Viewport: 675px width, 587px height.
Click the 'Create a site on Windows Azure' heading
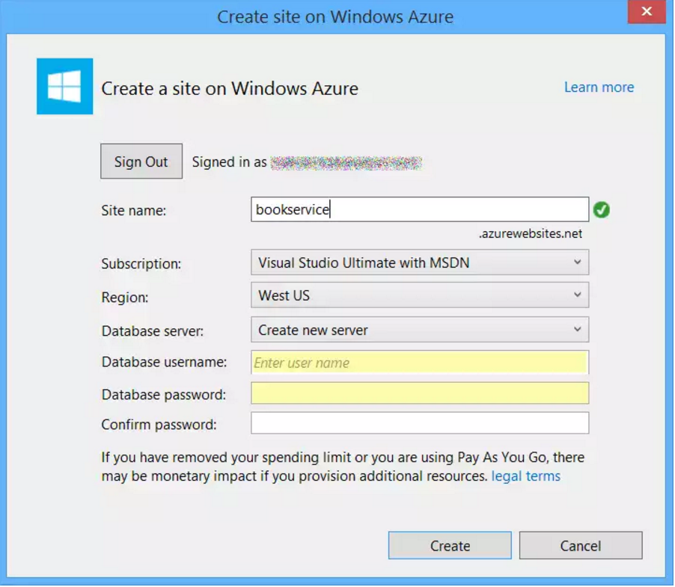pyautogui.click(x=230, y=88)
